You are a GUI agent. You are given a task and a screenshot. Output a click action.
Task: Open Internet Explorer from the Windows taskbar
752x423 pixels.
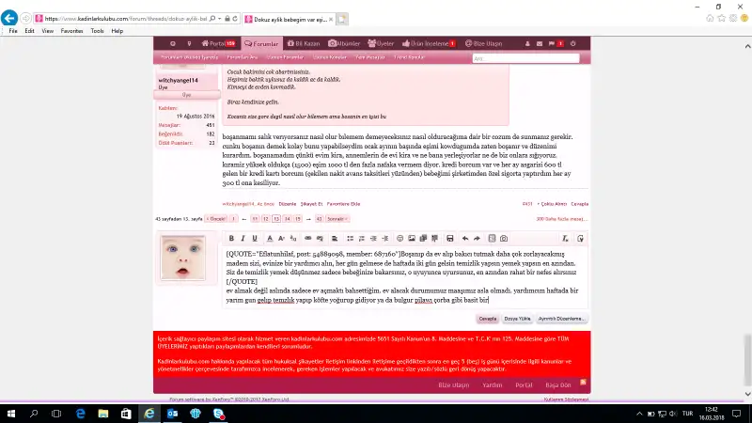pyautogui.click(x=149, y=414)
